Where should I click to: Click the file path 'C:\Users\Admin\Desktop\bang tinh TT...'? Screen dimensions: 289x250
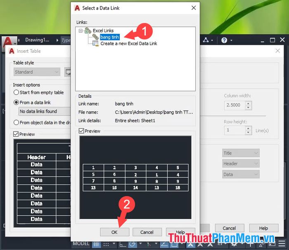[x=154, y=112]
